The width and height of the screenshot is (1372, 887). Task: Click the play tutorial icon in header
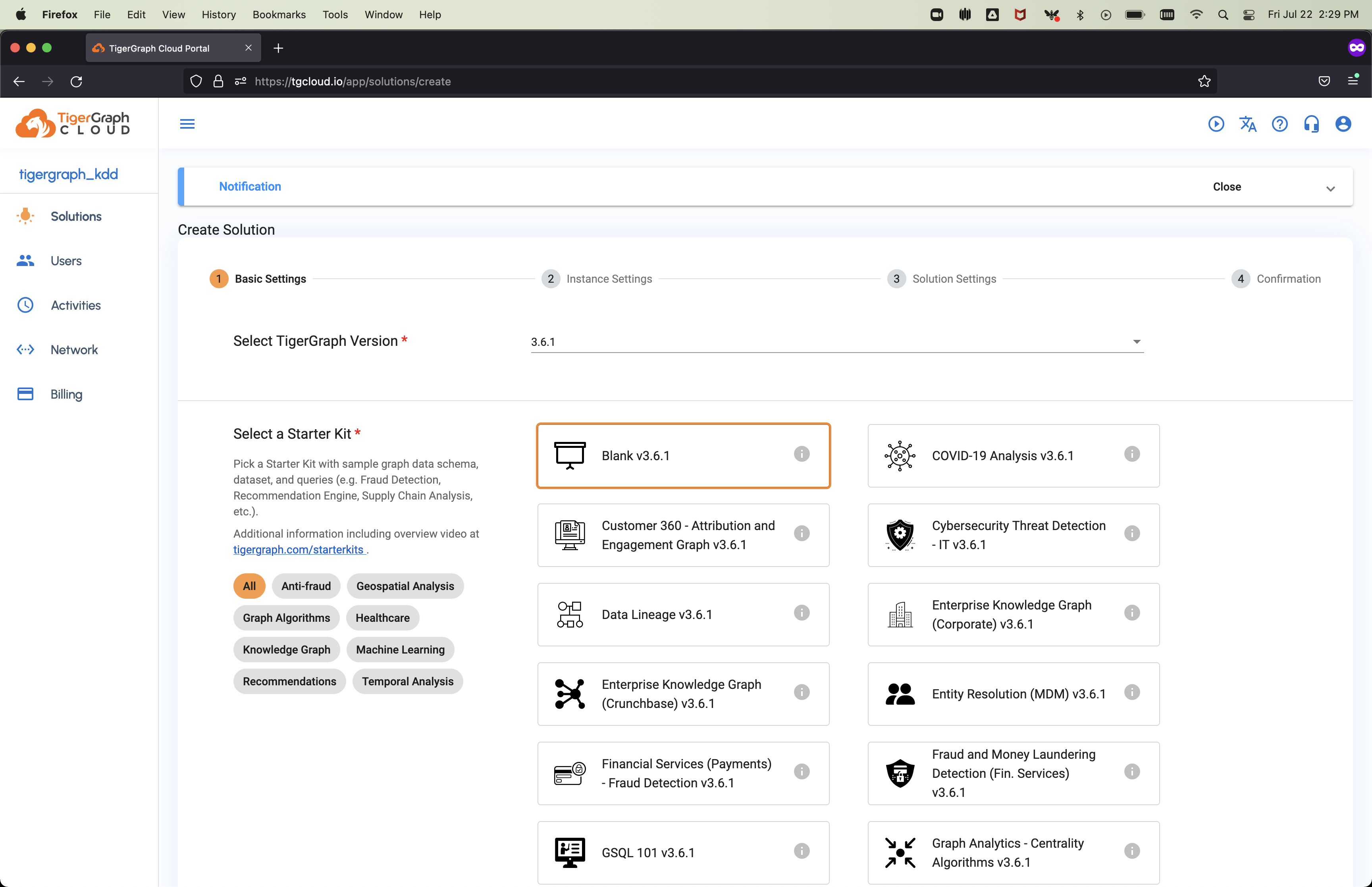(x=1216, y=124)
